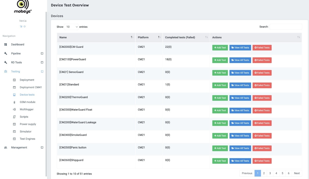The image size is (309, 179).
Task: Click the [CM2100]PowerGuard device name
Action: [73, 59]
